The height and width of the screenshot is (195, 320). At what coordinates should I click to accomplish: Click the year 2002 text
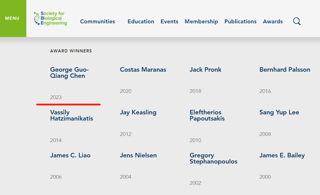[195, 183]
